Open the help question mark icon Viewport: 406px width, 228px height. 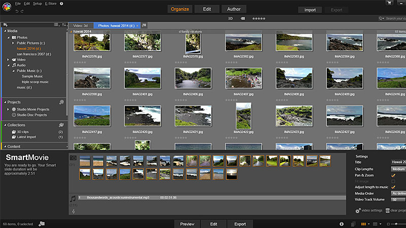tap(61, 4)
